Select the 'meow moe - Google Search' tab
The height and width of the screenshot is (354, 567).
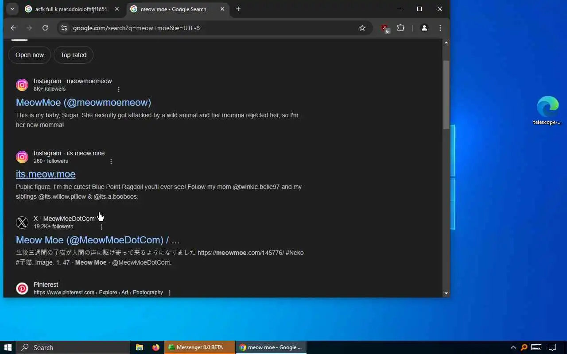(178, 9)
